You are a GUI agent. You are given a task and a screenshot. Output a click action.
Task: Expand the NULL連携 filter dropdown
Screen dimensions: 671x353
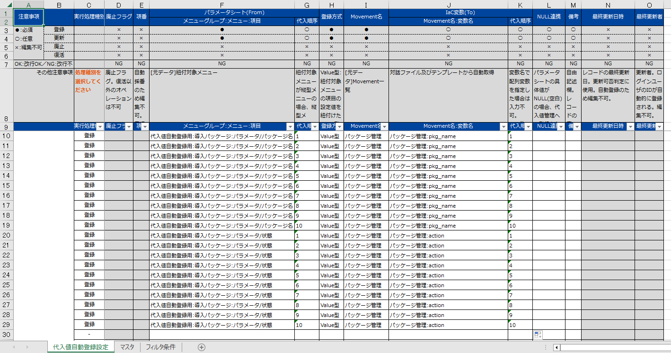(x=560, y=126)
